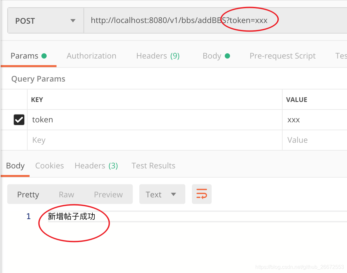Screen dimensions: 347x273
Task: Select the Pretty view button
Action: click(x=28, y=194)
